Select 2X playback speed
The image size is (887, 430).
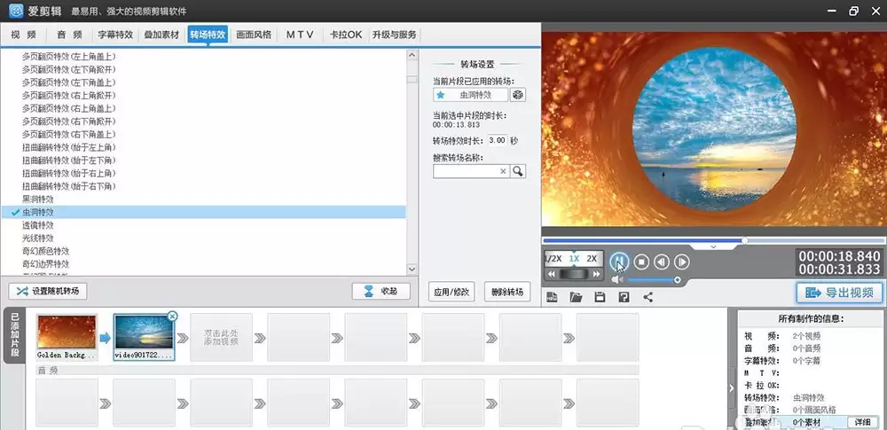(x=592, y=259)
